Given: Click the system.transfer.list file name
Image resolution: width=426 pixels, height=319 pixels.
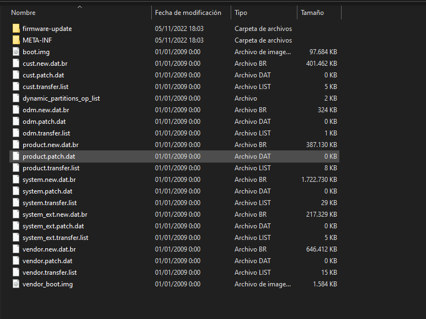Looking at the screenshot, I should [x=50, y=203].
